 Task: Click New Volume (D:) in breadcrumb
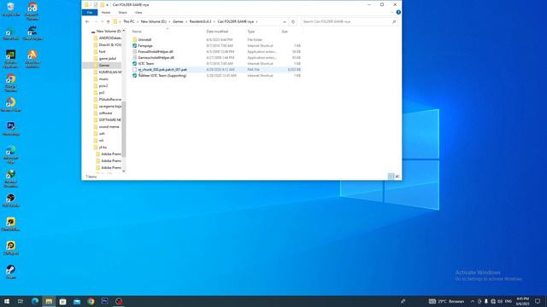tap(154, 21)
